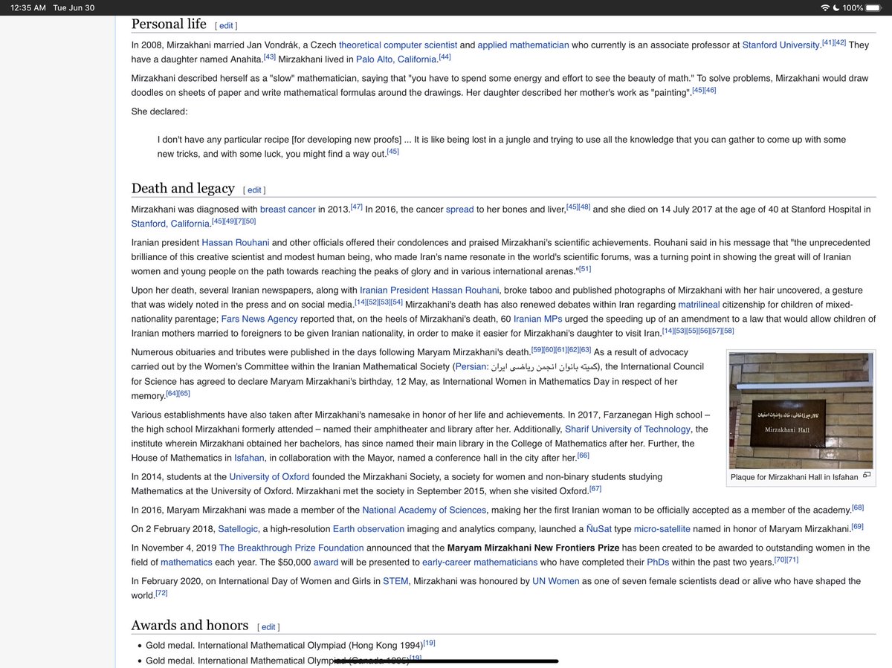The image size is (892, 668).
Task: Open the $50,000 'award' link
Action: click(x=326, y=562)
